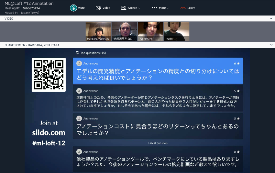Click the red Leave phone icon
The height and width of the screenshot is (173, 275).
pos(183,8)
